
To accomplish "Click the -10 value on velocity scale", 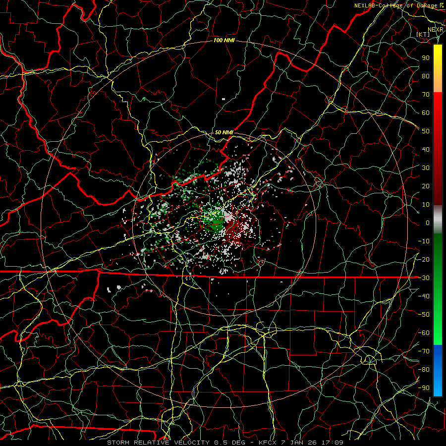I will [424, 241].
